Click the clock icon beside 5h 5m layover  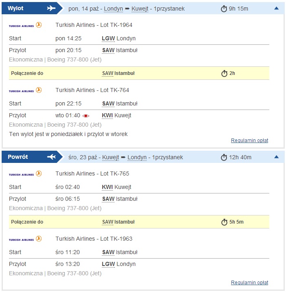pos(224,222)
